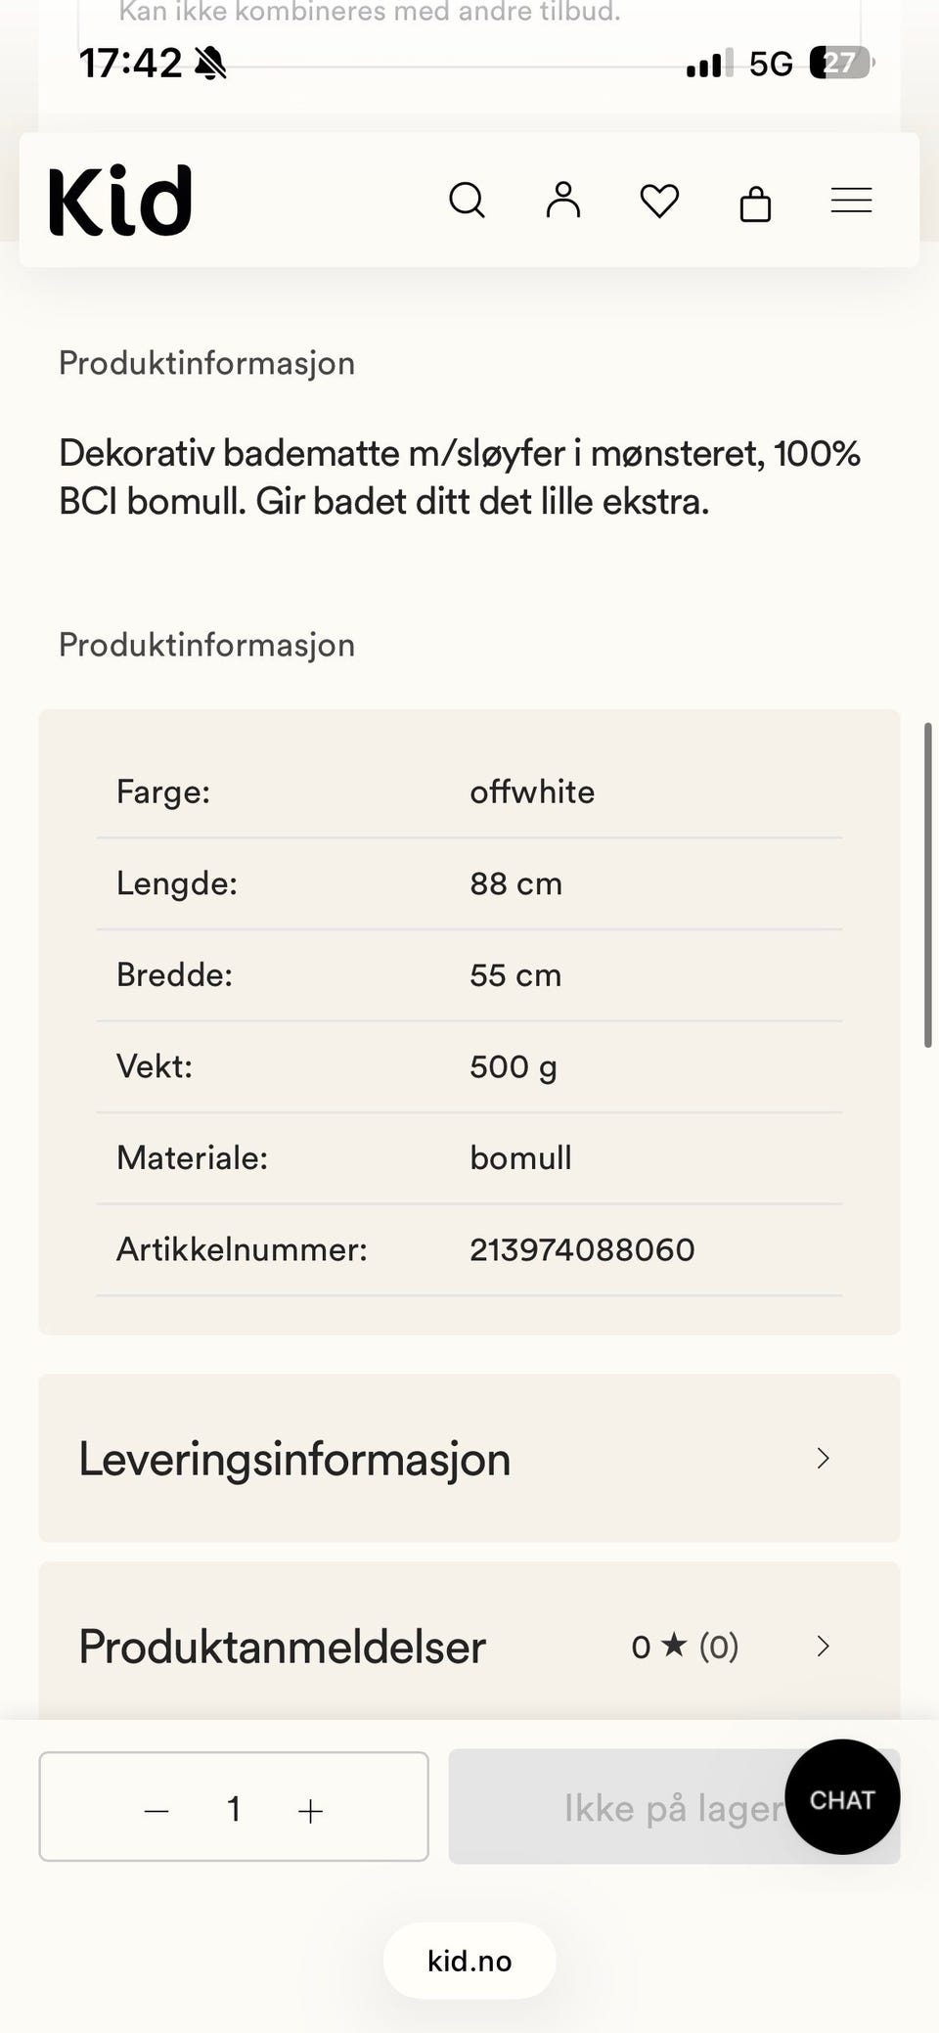Open the search magnifier icon

pyautogui.click(x=467, y=201)
